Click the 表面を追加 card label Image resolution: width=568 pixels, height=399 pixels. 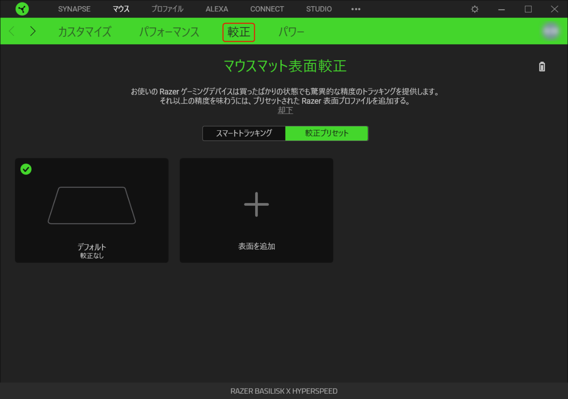pyautogui.click(x=257, y=246)
